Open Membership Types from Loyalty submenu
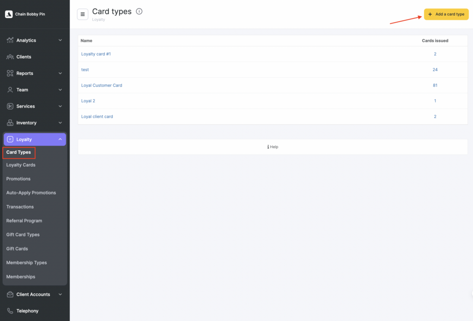This screenshot has width=473, height=321. click(x=26, y=263)
